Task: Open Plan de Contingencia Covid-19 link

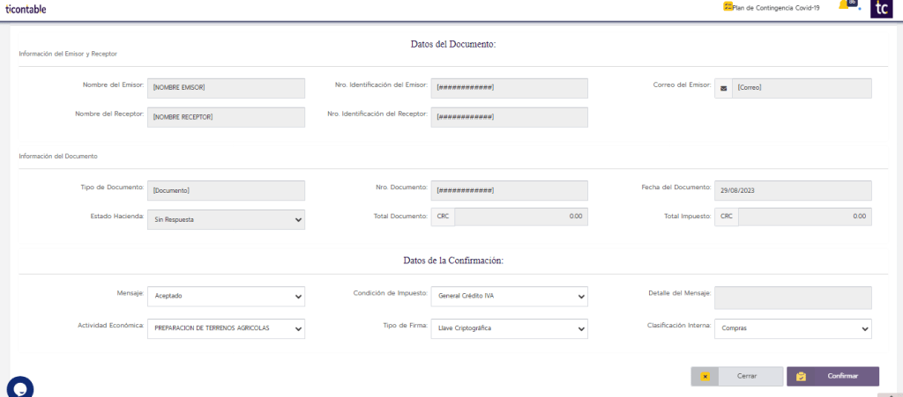Action: click(776, 8)
